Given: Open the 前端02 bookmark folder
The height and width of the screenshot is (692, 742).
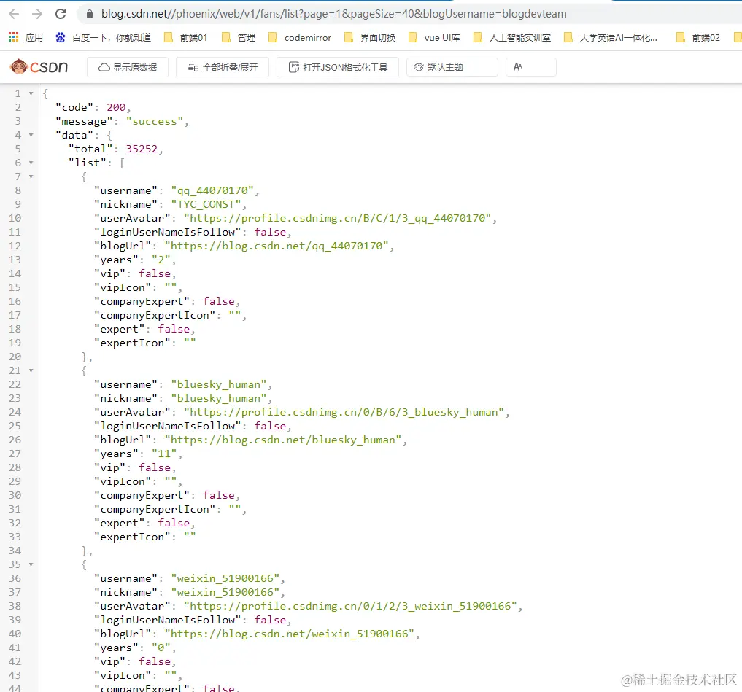Looking at the screenshot, I should 698,37.
